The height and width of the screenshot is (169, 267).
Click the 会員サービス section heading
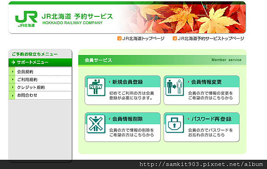98,60
